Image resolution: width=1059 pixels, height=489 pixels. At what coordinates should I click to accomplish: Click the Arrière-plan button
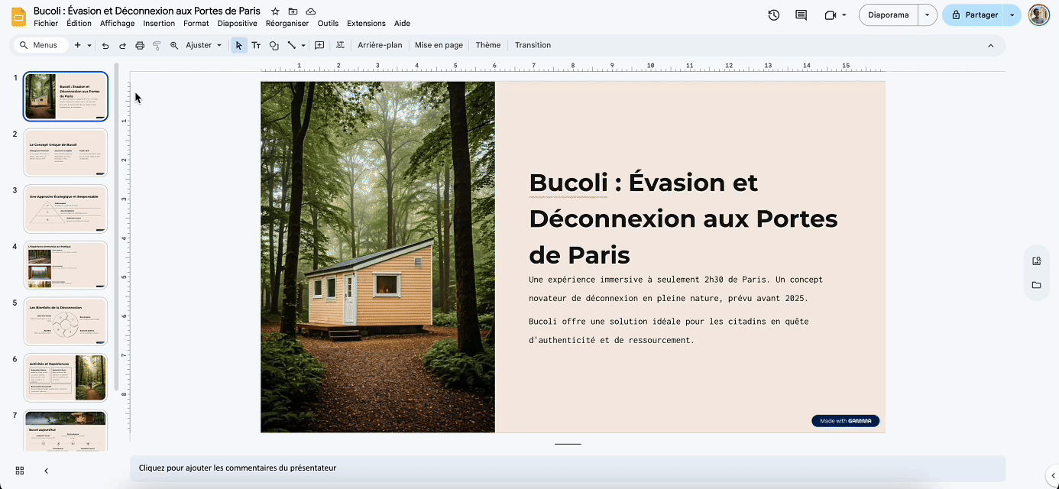click(x=380, y=45)
